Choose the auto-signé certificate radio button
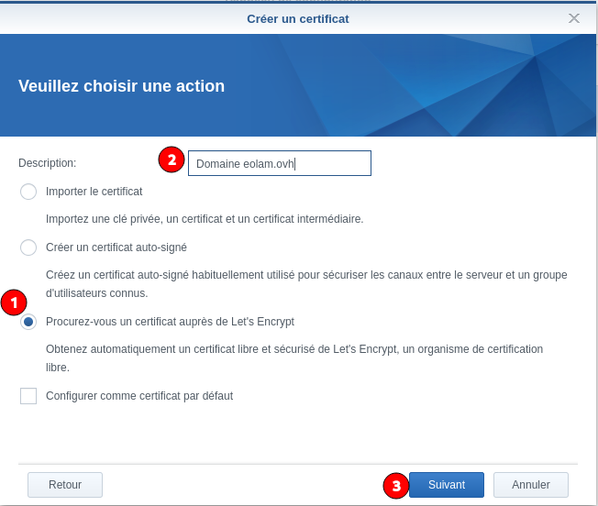 pyautogui.click(x=28, y=247)
